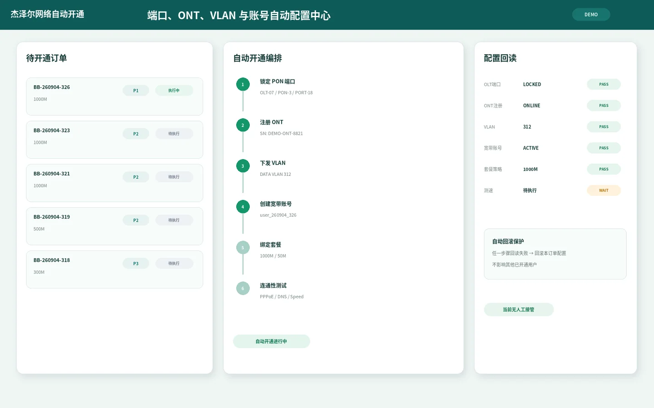This screenshot has height=408, width=654.
Task: Click the ONLINE value in 配置回读
Action: click(x=531, y=106)
